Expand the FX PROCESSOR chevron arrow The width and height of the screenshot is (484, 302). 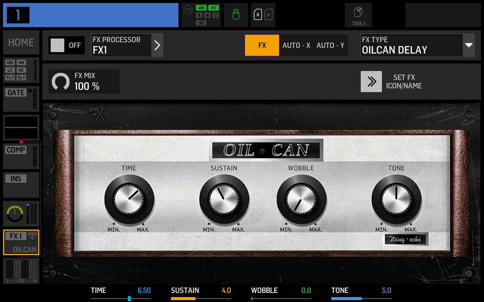click(157, 45)
